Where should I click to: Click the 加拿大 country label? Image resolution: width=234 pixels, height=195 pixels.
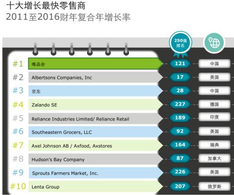(214, 158)
